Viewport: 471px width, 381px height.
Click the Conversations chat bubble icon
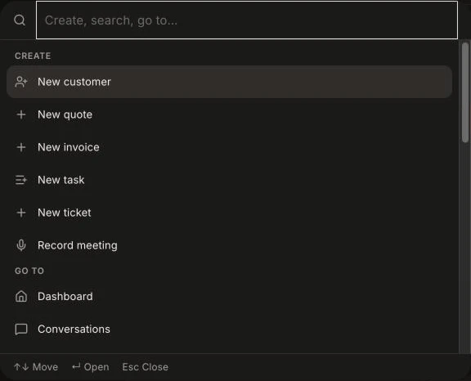[x=21, y=329]
